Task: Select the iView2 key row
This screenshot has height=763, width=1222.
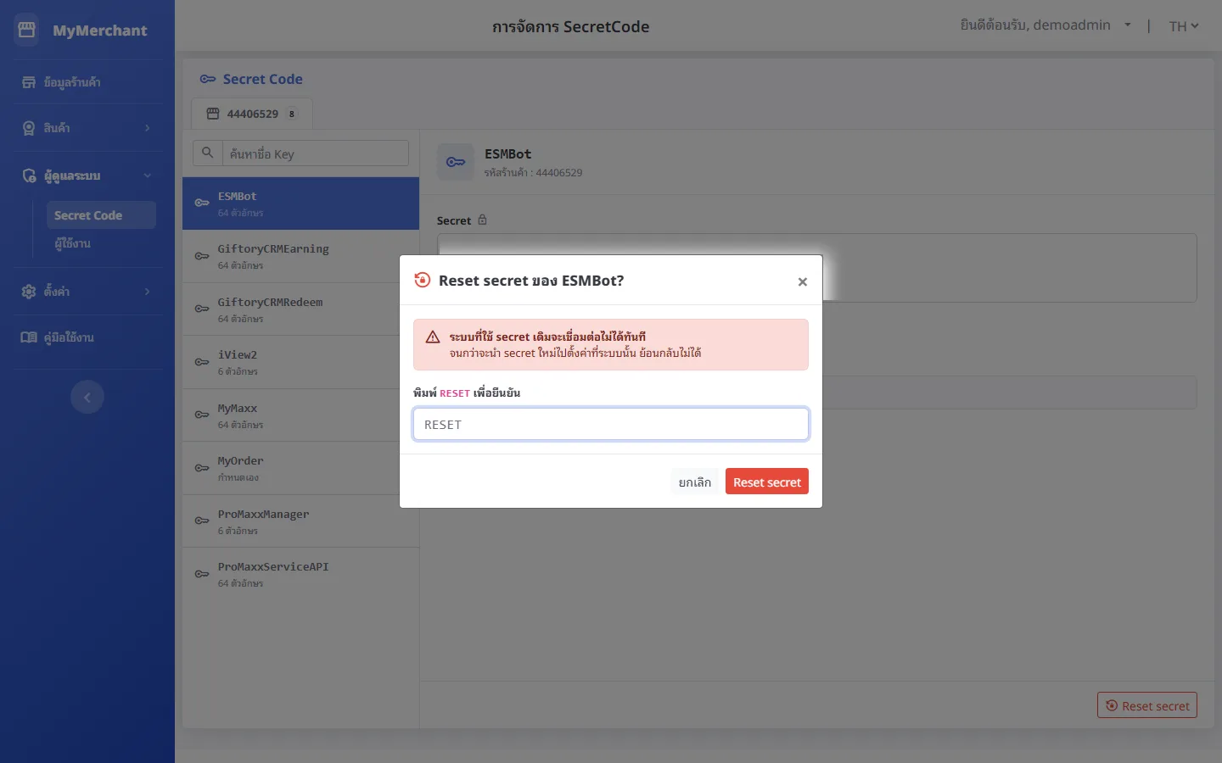Action: pos(300,362)
